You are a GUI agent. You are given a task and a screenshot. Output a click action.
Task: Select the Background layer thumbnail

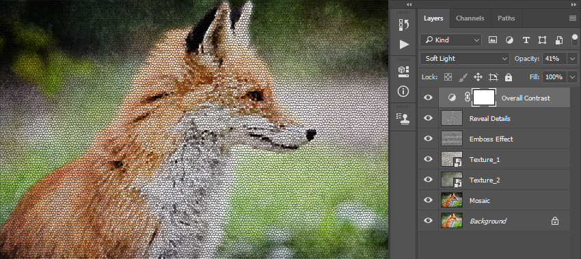coord(452,221)
